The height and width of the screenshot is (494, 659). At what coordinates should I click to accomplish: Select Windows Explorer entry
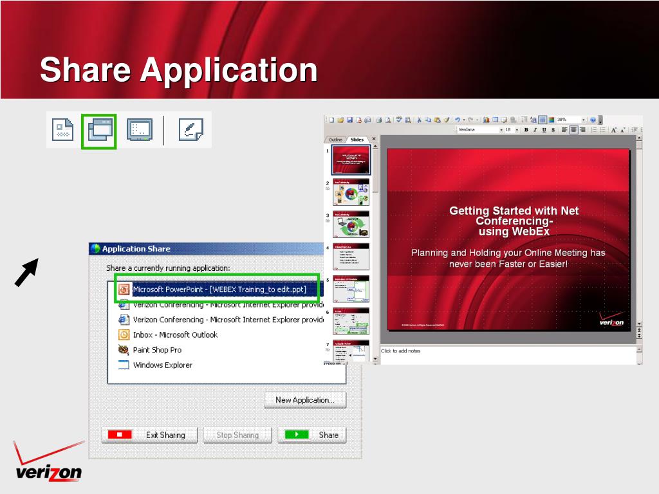[156, 365]
